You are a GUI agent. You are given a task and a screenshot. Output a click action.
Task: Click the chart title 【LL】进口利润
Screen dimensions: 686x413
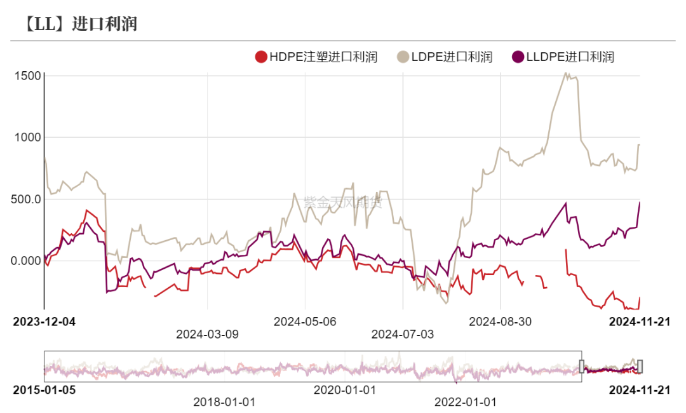[x=80, y=25]
